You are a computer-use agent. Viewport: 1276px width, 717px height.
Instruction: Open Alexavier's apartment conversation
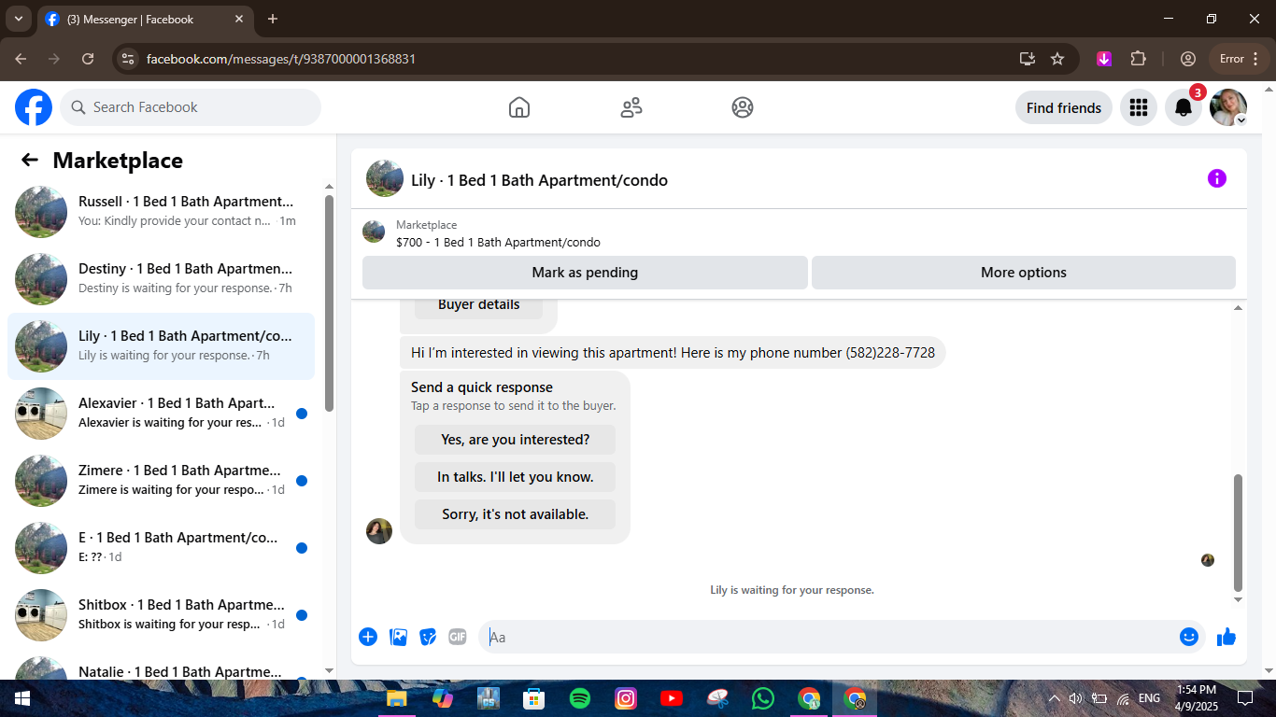tap(161, 414)
